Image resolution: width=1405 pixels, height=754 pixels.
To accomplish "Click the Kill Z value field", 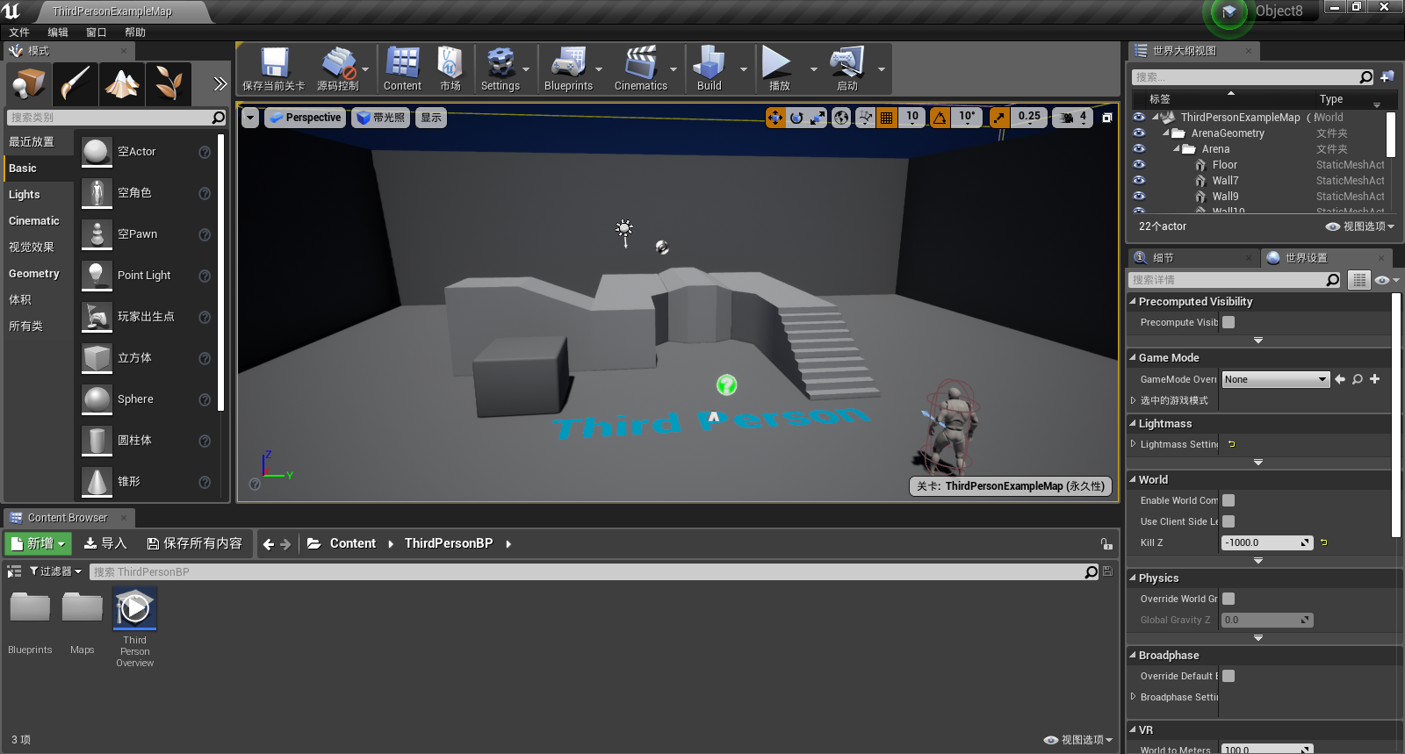I will point(1267,542).
